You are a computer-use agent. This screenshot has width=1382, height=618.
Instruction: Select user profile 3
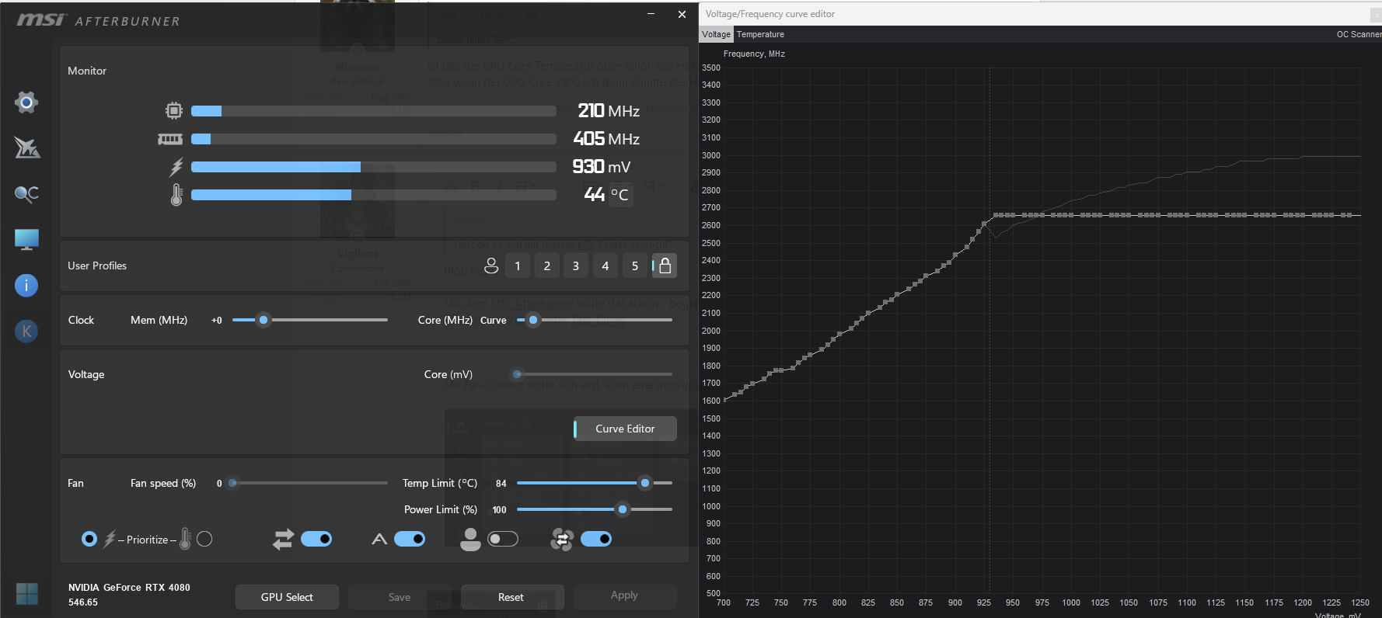(x=576, y=266)
